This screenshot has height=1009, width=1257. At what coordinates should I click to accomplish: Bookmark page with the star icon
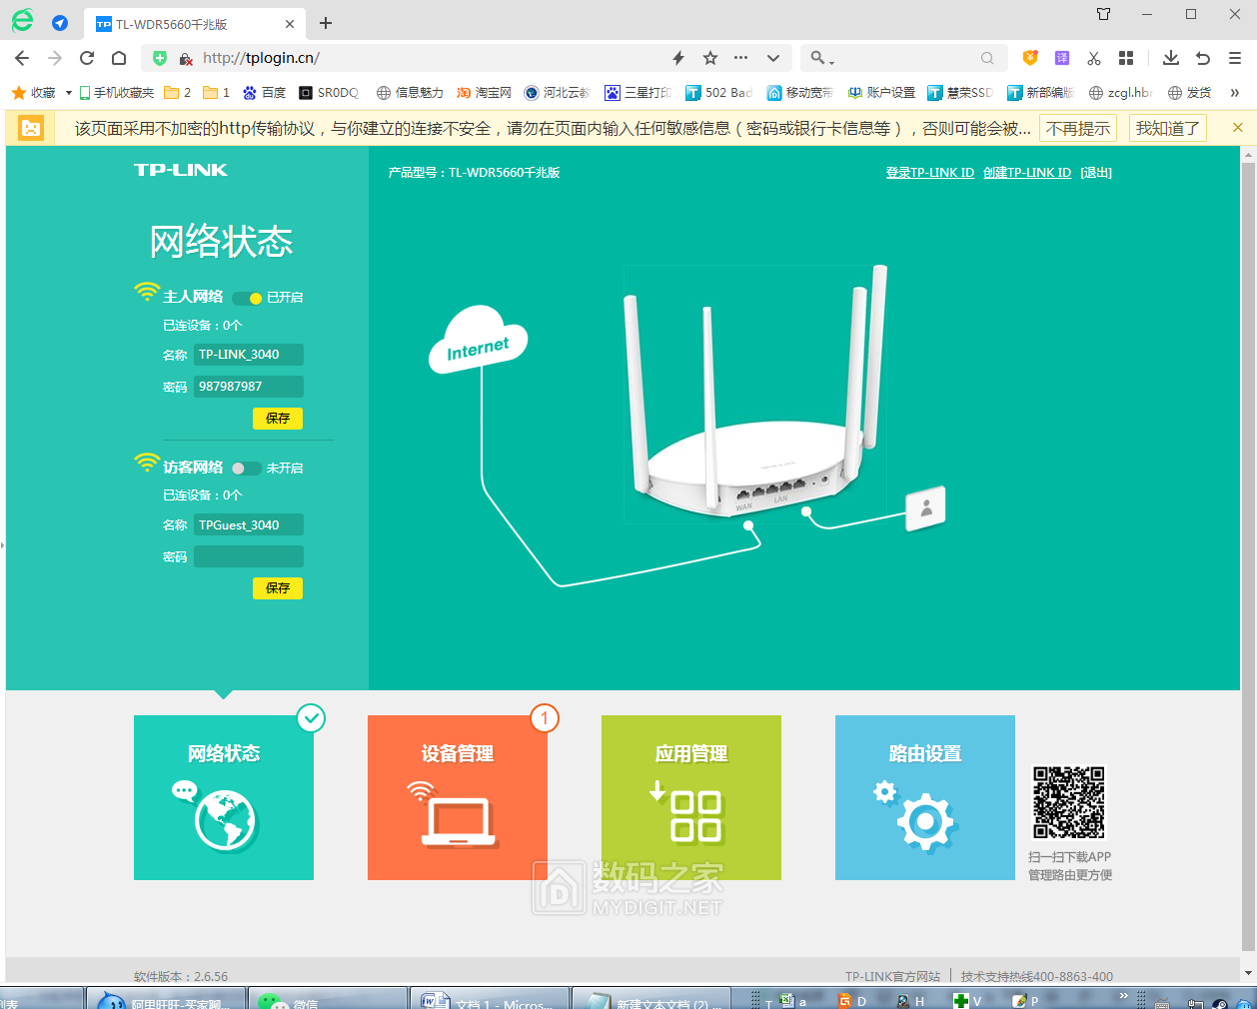click(x=710, y=58)
